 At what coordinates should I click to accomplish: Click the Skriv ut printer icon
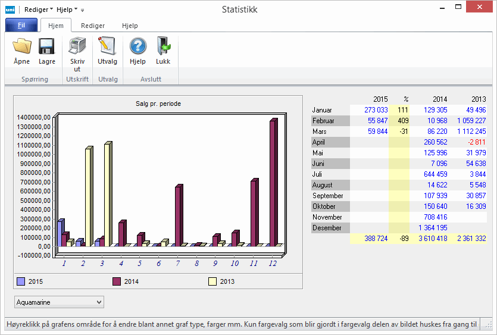[x=77, y=47]
